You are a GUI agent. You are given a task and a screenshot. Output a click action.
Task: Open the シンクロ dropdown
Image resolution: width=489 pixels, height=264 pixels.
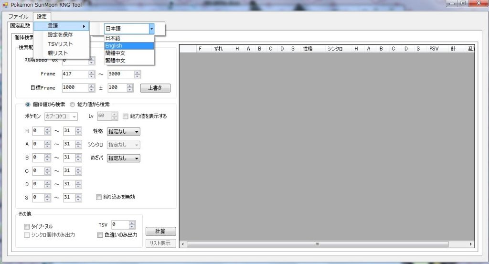pyautogui.click(x=124, y=145)
